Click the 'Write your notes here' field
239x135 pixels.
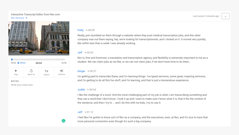point(22,85)
